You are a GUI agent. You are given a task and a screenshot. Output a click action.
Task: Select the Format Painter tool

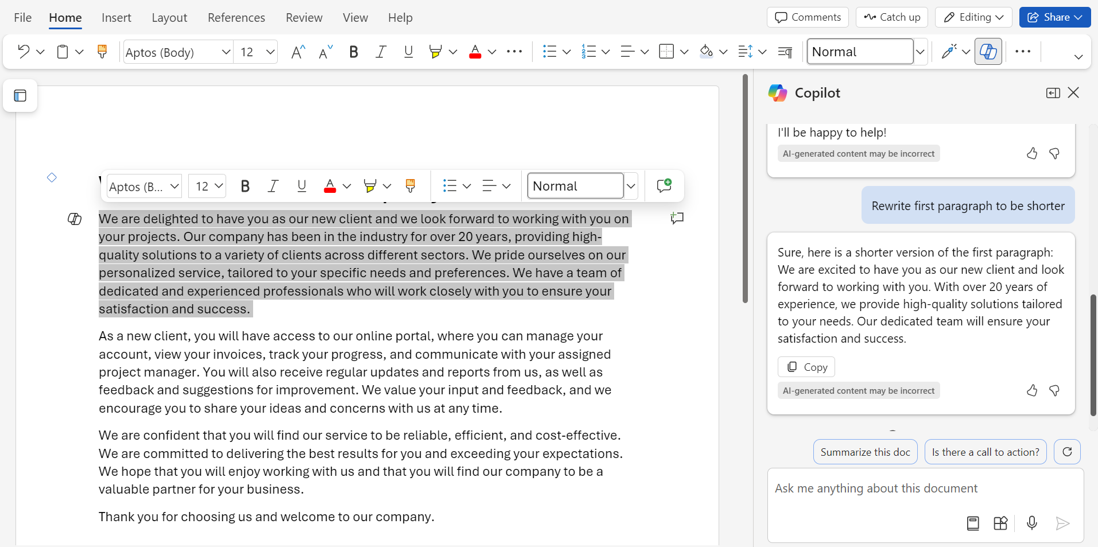(x=102, y=51)
